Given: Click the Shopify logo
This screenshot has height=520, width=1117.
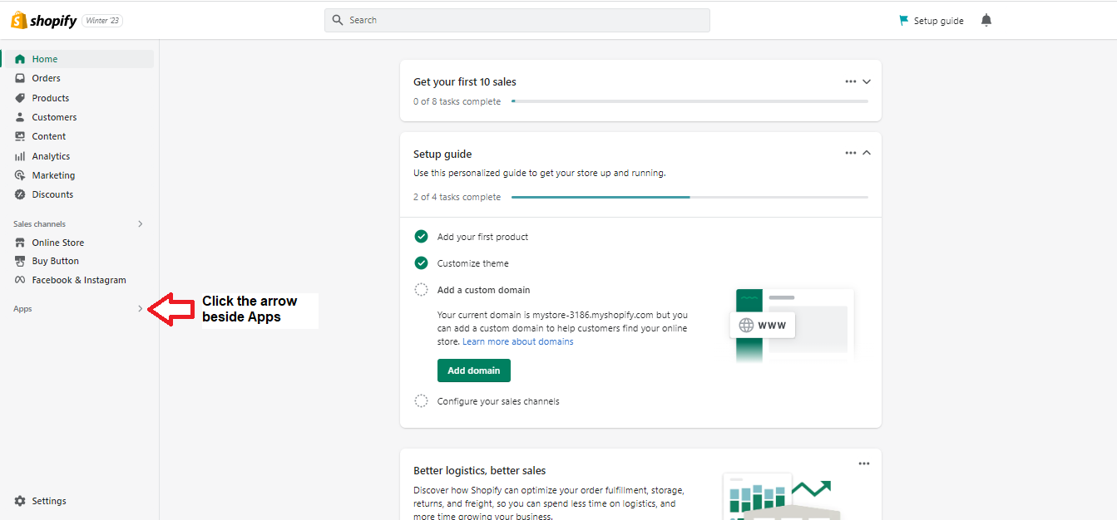Looking at the screenshot, I should click(43, 20).
